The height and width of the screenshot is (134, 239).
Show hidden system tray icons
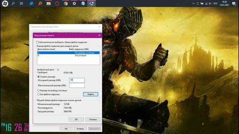click(x=193, y=3)
